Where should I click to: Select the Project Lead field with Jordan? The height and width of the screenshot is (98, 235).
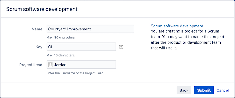pos(81,65)
